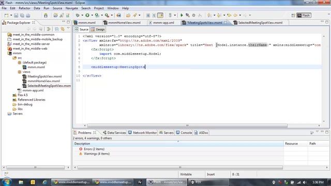Open the External Tools dropdown arrow
The image size is (331, 186).
(x=112, y=15)
